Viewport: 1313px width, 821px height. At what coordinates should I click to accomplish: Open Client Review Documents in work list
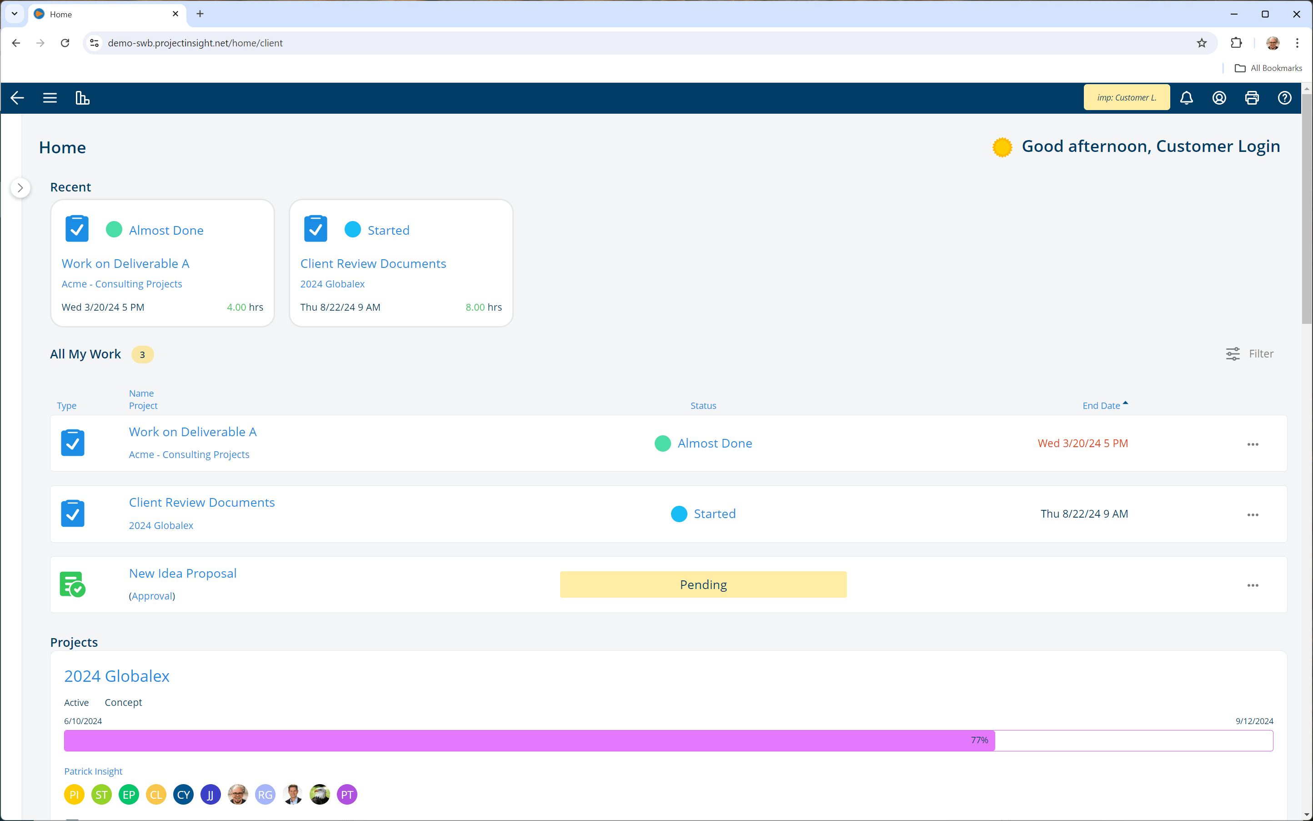click(202, 502)
